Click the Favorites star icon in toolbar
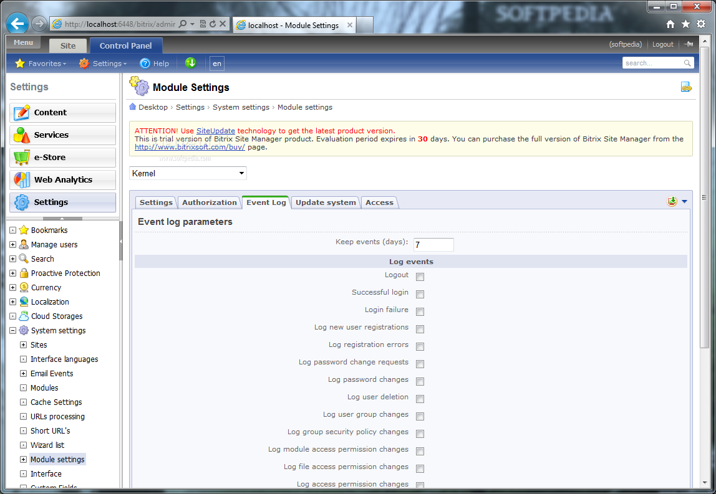The height and width of the screenshot is (494, 716). pyautogui.click(x=19, y=64)
